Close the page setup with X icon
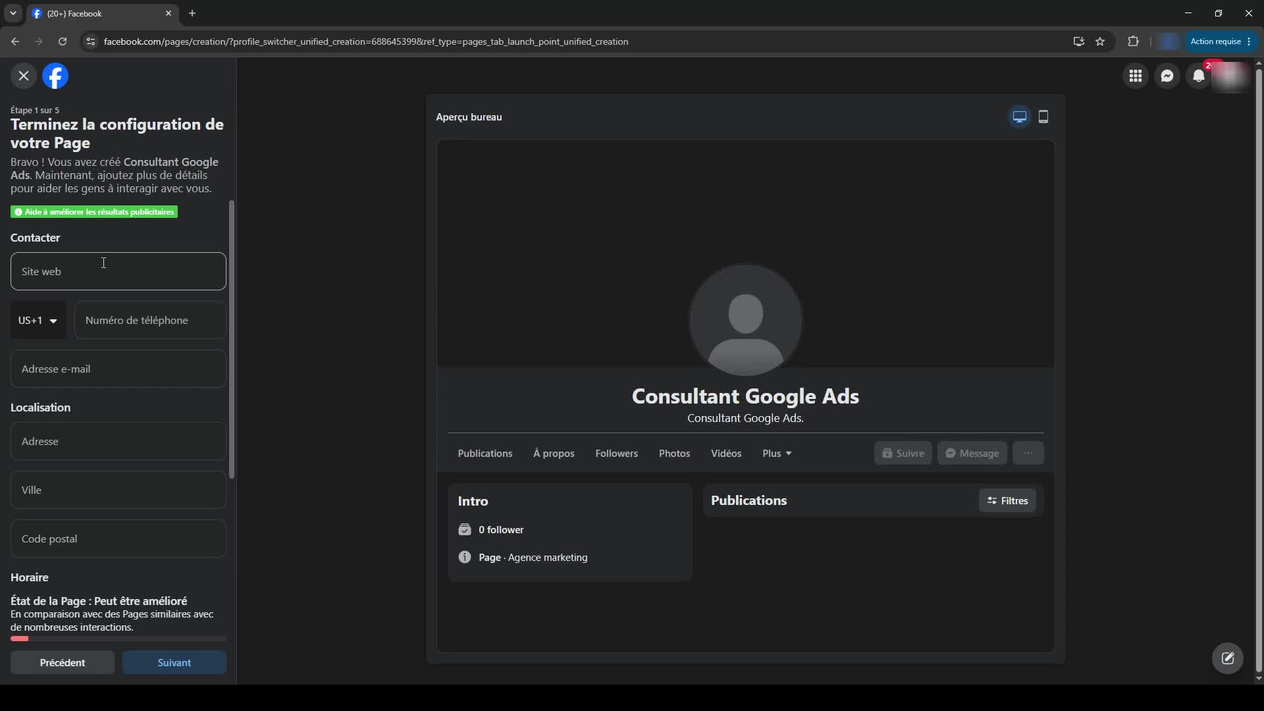 tap(24, 76)
